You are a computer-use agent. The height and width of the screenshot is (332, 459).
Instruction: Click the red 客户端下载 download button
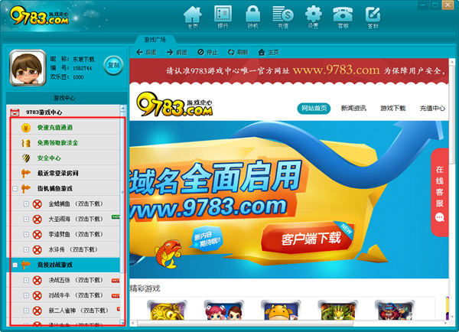tap(308, 238)
